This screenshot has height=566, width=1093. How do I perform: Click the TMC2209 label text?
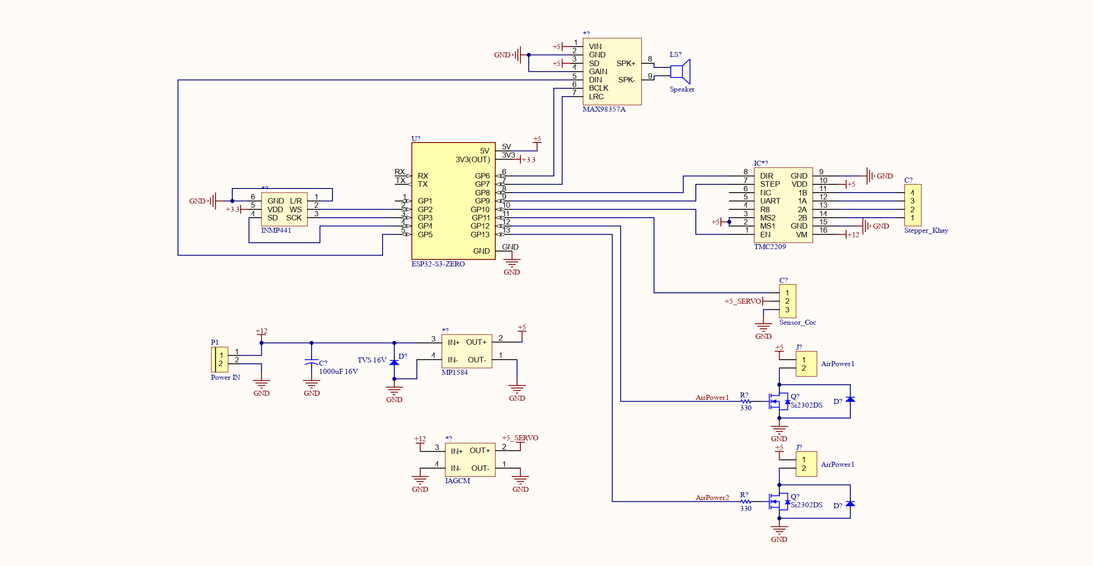pos(770,247)
